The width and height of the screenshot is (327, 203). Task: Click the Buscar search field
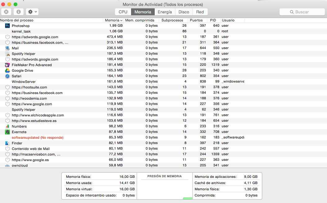point(302,12)
